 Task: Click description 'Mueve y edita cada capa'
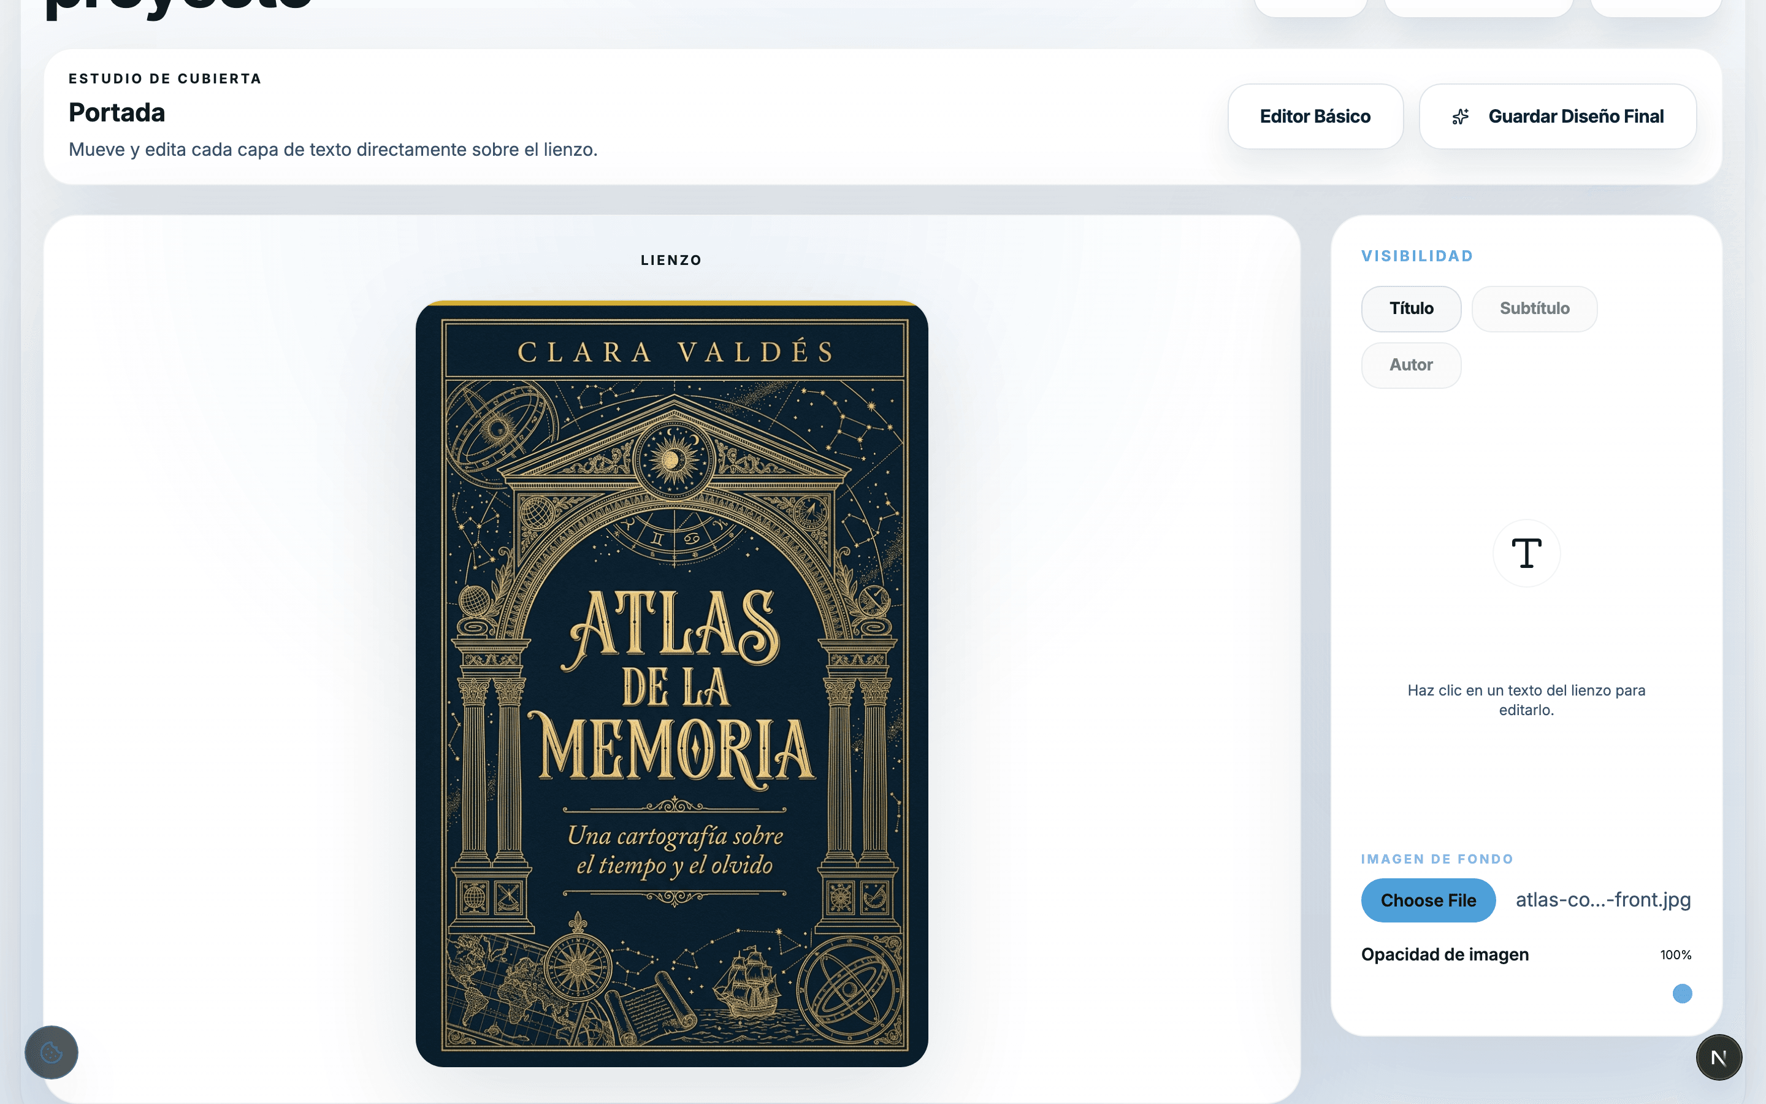(333, 150)
